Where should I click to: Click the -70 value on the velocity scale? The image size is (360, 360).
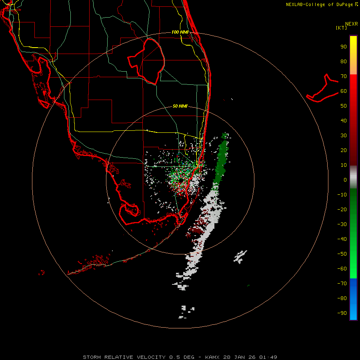pos(342,283)
